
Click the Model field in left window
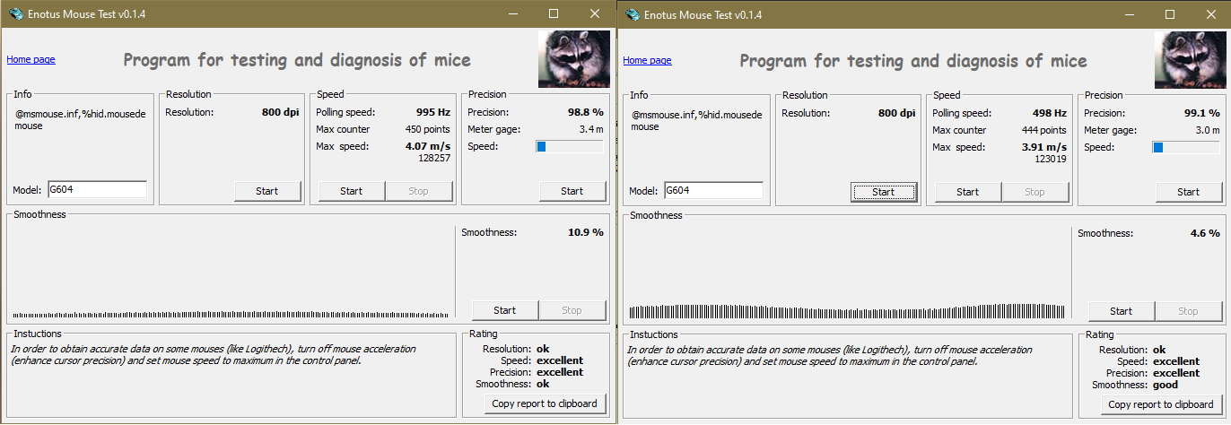[x=97, y=189]
